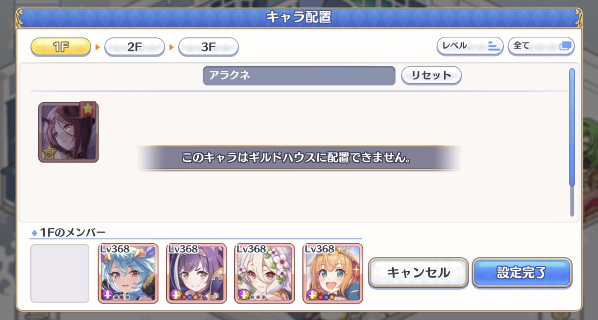The height and width of the screenshot is (320, 598).
Task: Select the purple-haired cat-ear character icon
Action: tap(196, 273)
